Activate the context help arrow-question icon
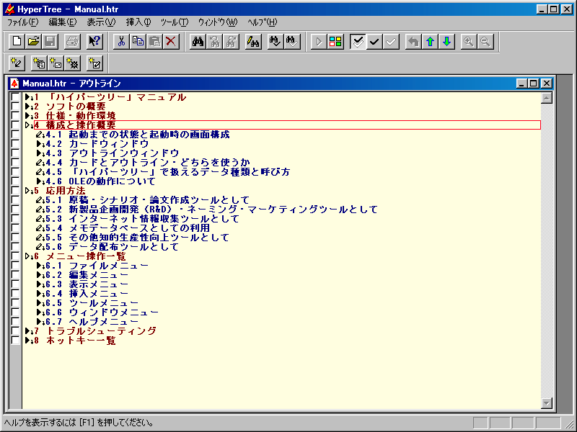This screenshot has height=432, width=577. point(94,42)
